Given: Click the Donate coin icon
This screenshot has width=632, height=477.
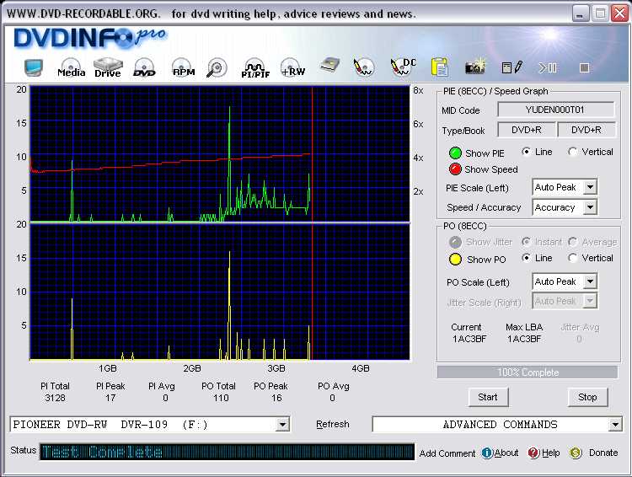Looking at the screenshot, I should [x=576, y=453].
